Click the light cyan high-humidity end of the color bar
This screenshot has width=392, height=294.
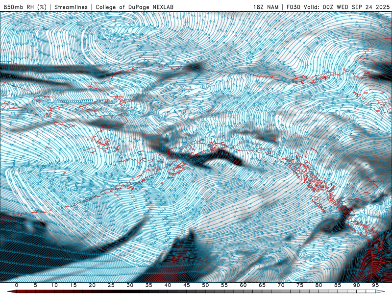coord(381,292)
